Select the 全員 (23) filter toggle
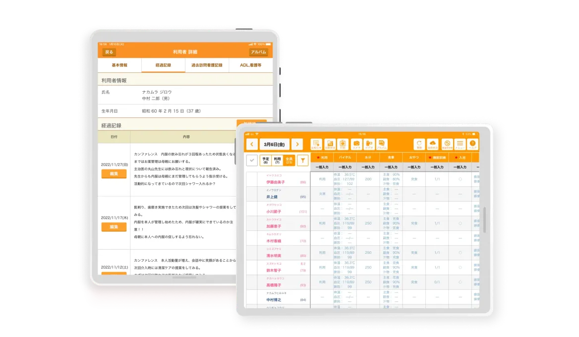This screenshot has height=337, width=579. click(x=289, y=160)
